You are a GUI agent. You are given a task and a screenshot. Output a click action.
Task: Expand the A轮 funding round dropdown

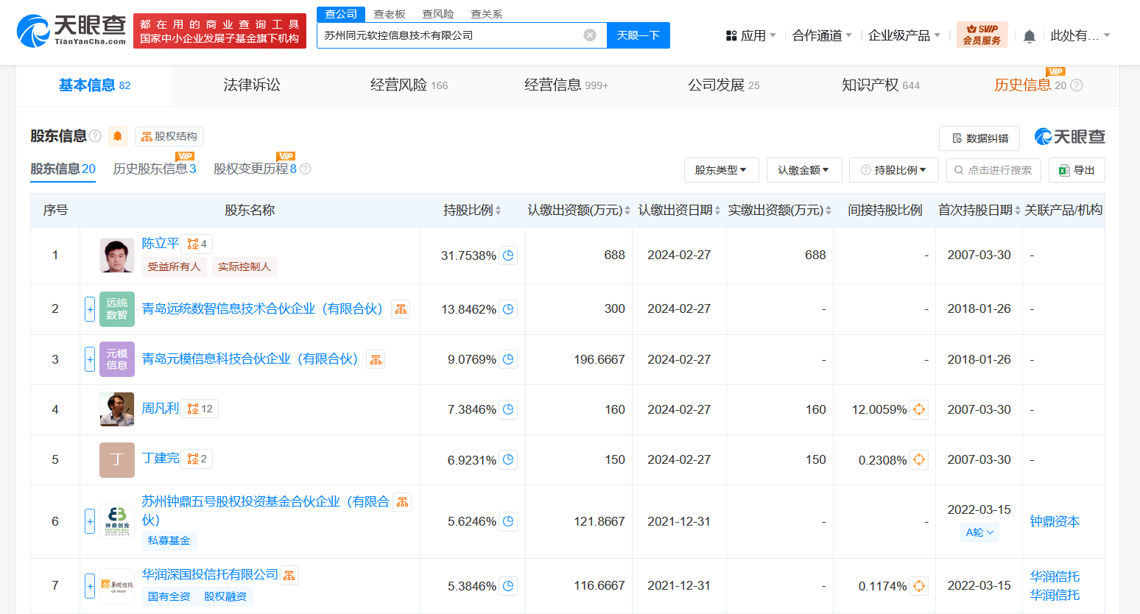click(979, 532)
